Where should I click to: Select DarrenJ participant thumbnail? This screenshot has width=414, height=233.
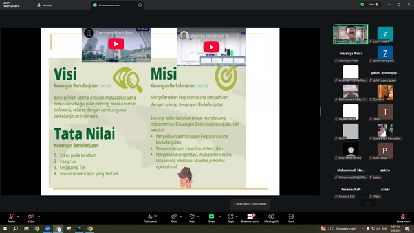pos(386,93)
